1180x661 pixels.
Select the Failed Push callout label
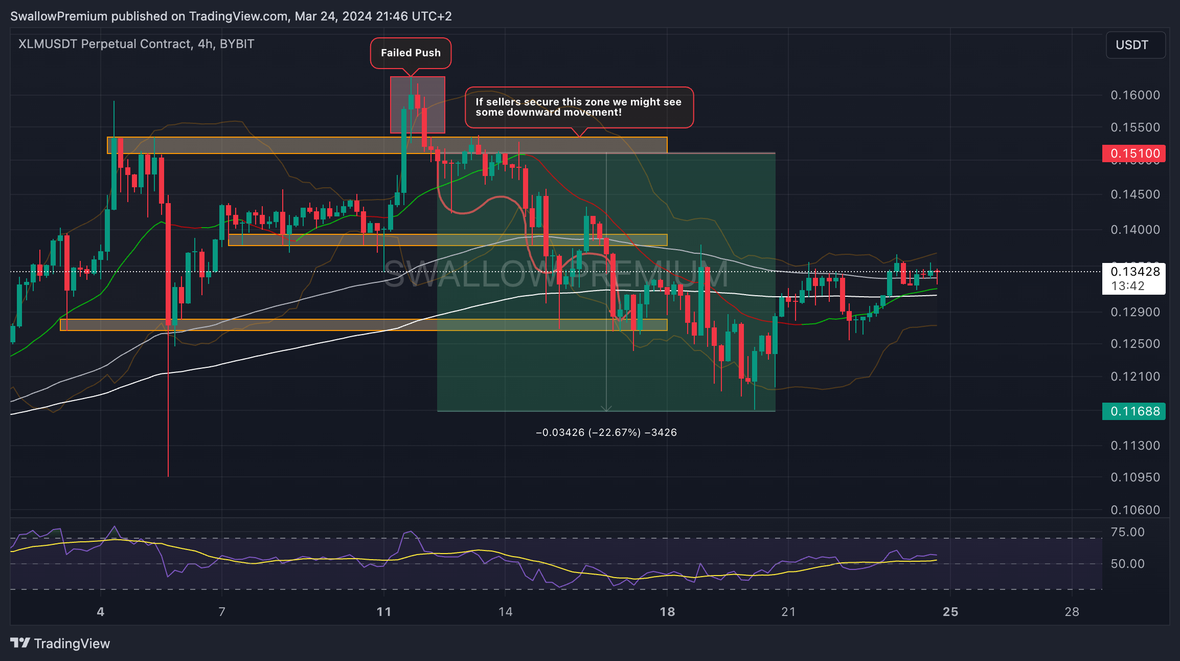411,53
